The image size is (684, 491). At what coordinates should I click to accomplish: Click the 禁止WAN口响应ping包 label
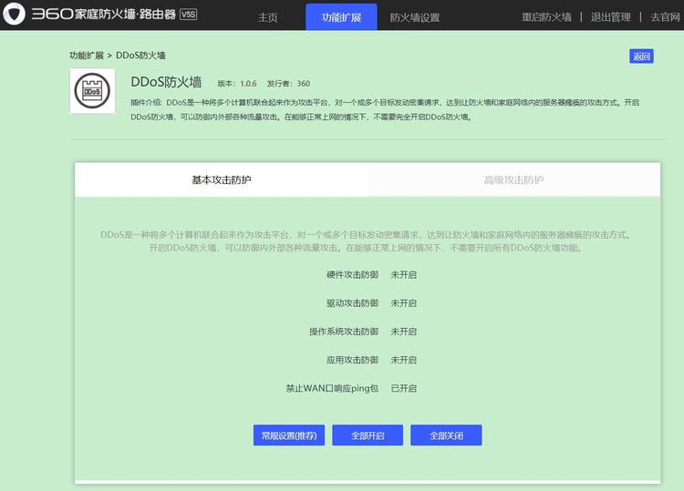(332, 388)
